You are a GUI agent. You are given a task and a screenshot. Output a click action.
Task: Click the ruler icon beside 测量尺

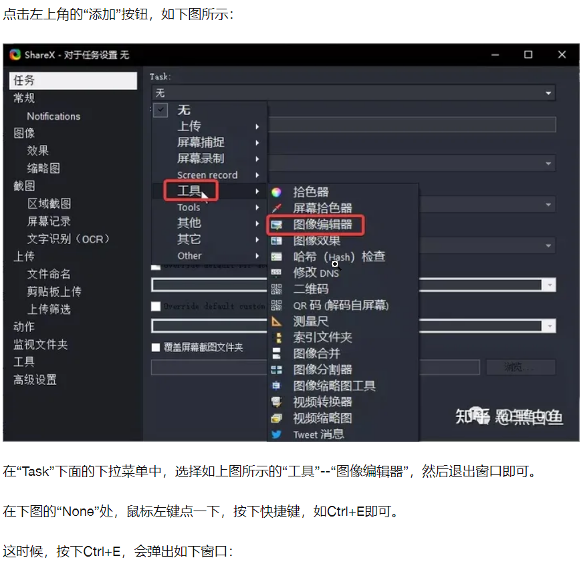tap(276, 321)
